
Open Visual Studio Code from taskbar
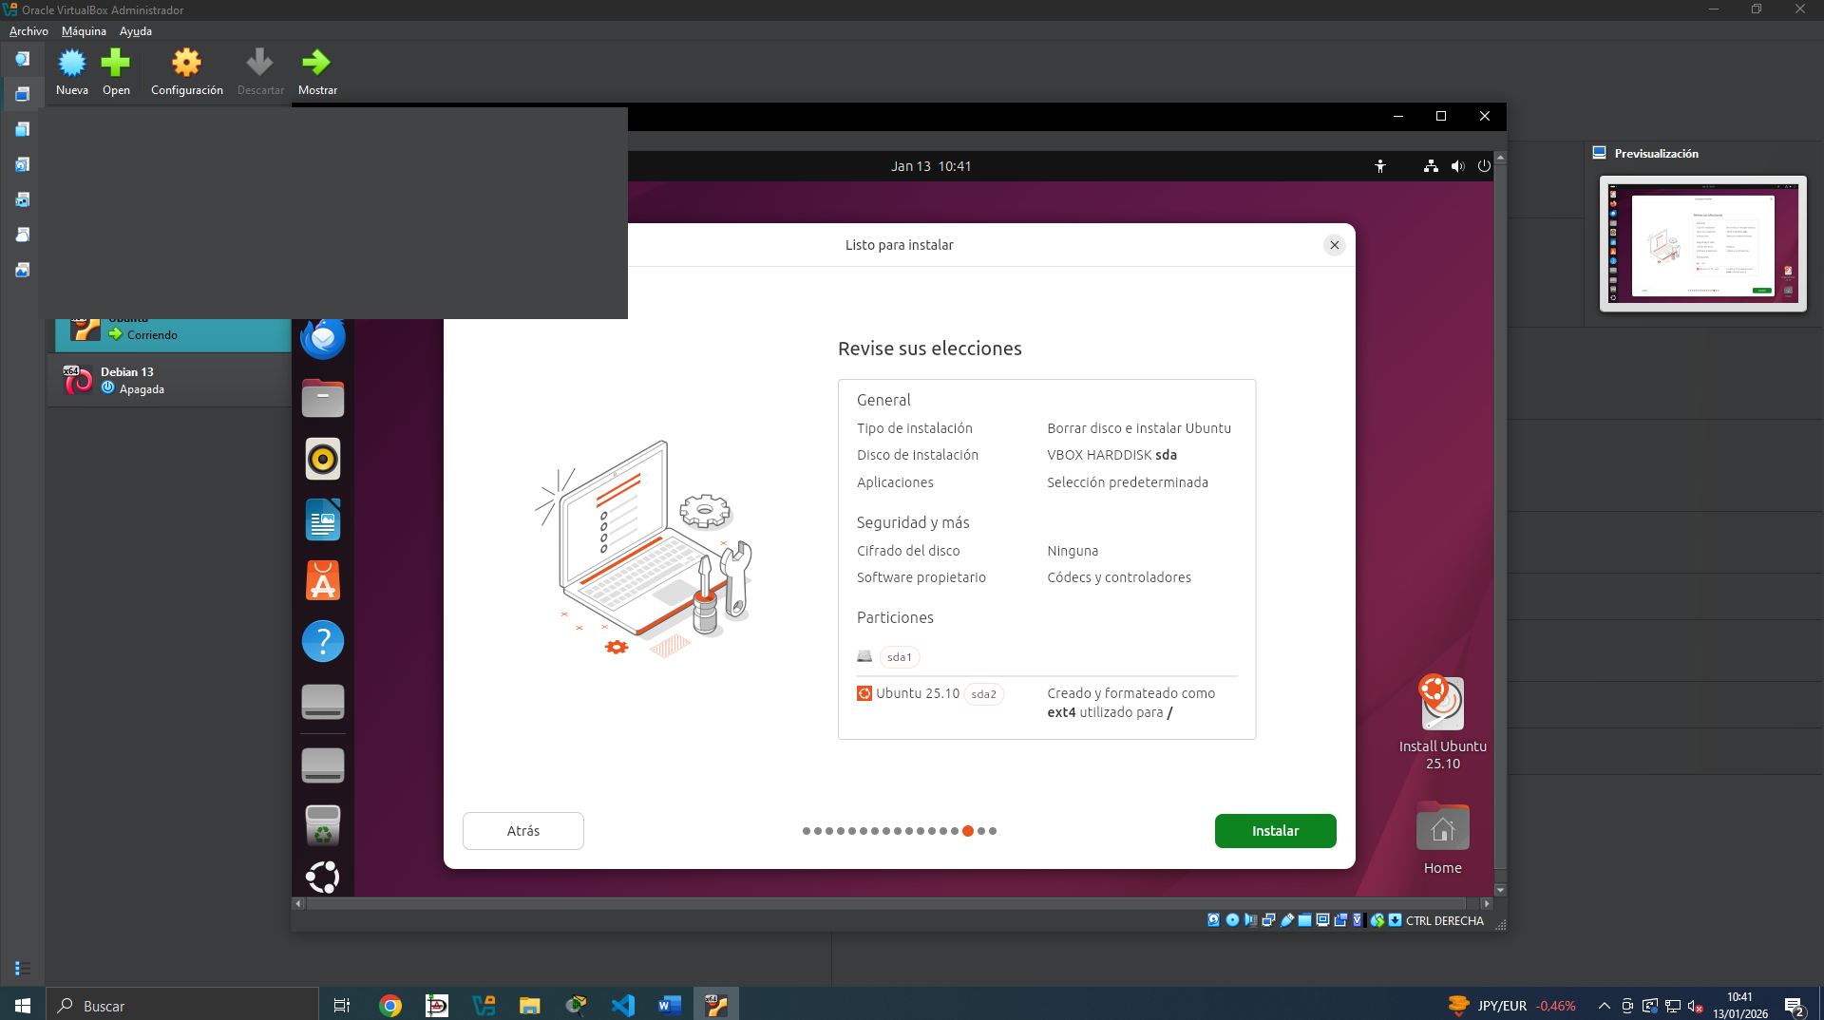(x=622, y=1005)
